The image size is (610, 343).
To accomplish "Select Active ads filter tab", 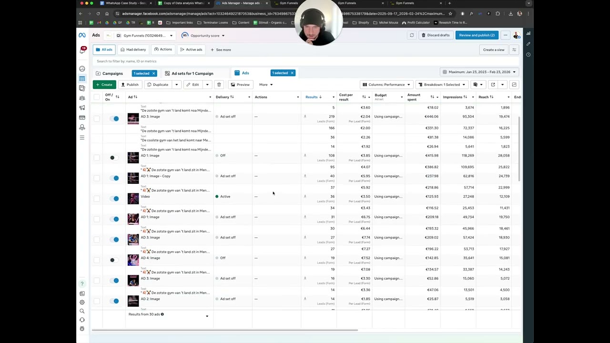I will pyautogui.click(x=191, y=50).
